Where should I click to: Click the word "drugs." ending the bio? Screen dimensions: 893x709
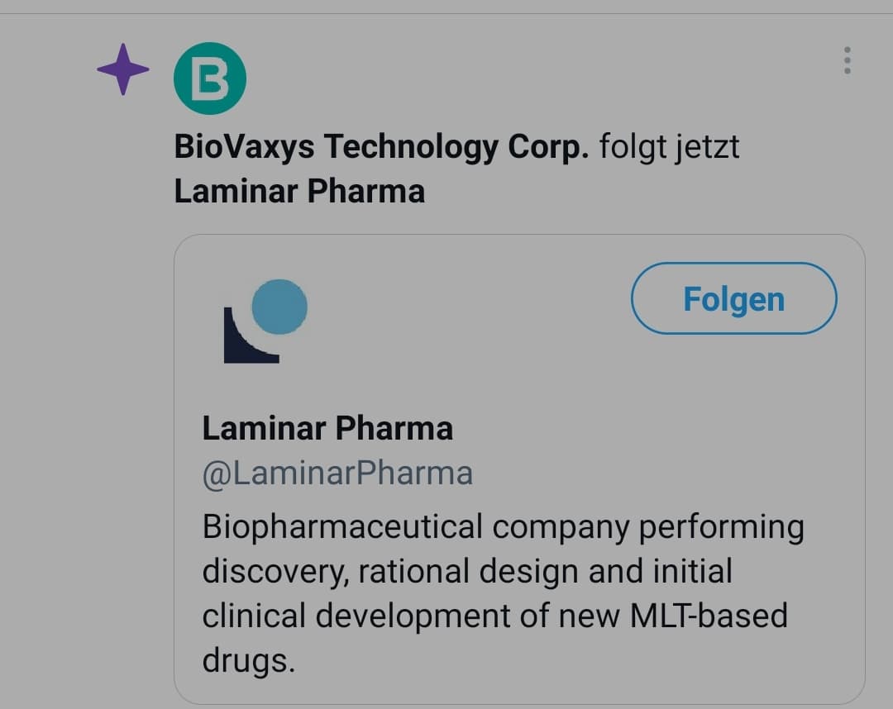point(248,660)
